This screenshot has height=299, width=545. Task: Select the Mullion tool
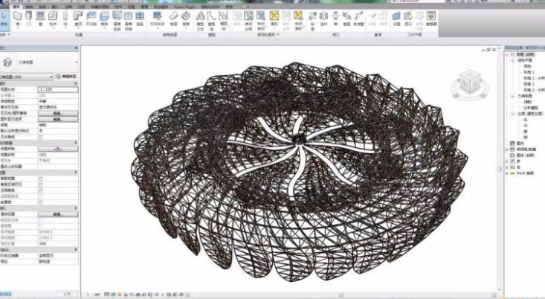[x=140, y=19]
